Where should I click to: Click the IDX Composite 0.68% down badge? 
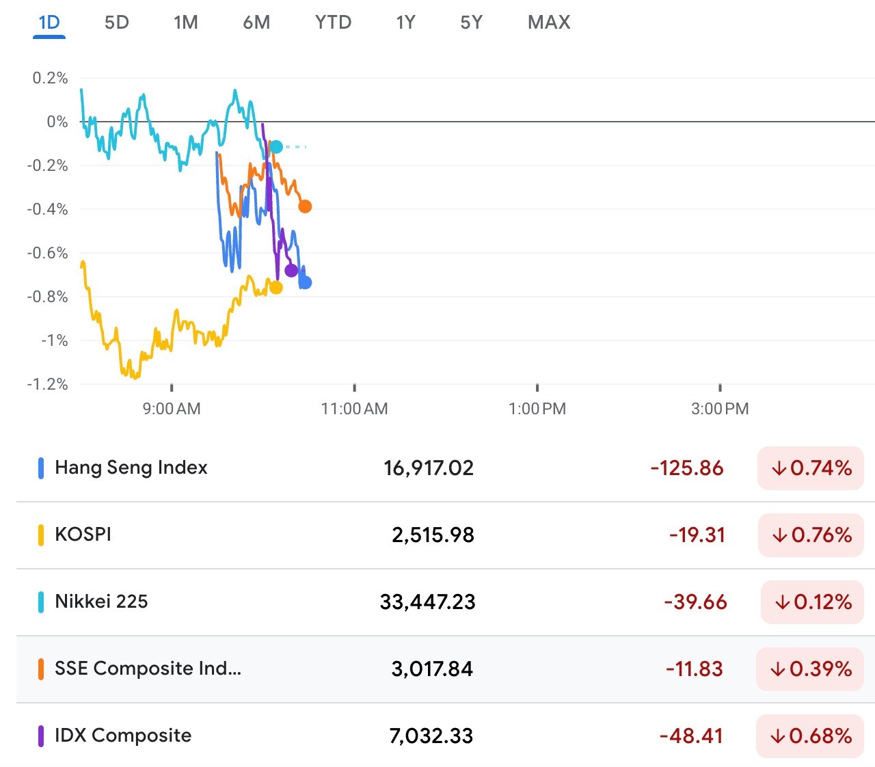point(810,736)
